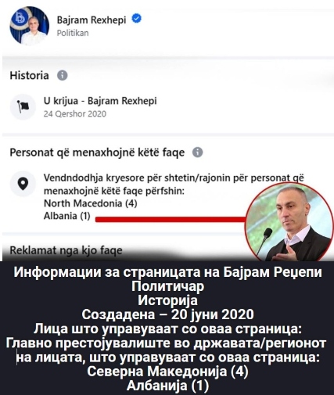Click the '24 Qershor 2020' date text
The height and width of the screenshot is (395, 334).
(75, 113)
